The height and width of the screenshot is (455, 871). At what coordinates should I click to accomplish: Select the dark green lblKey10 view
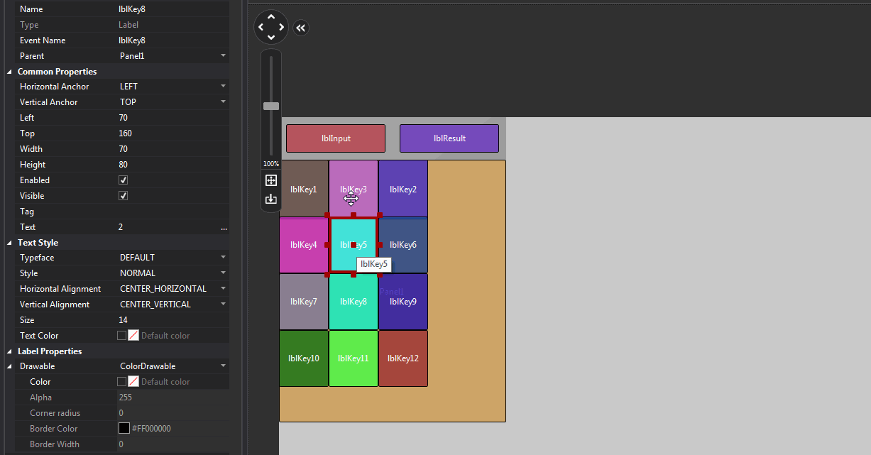[x=304, y=358]
